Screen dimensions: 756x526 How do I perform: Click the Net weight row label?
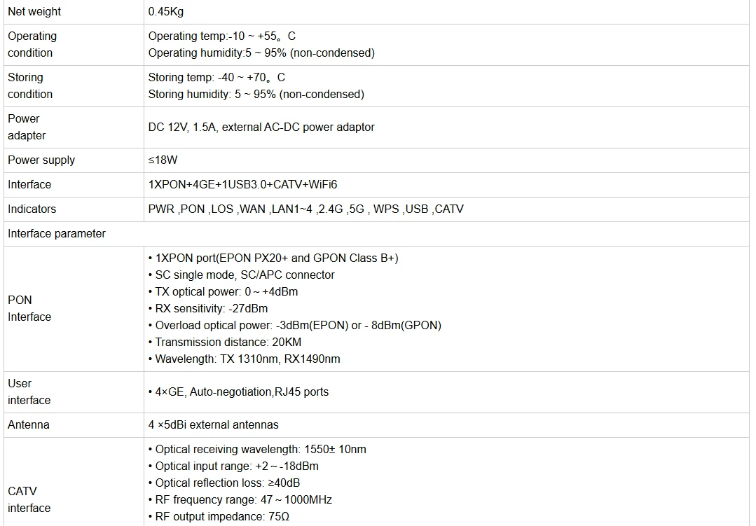(x=34, y=12)
